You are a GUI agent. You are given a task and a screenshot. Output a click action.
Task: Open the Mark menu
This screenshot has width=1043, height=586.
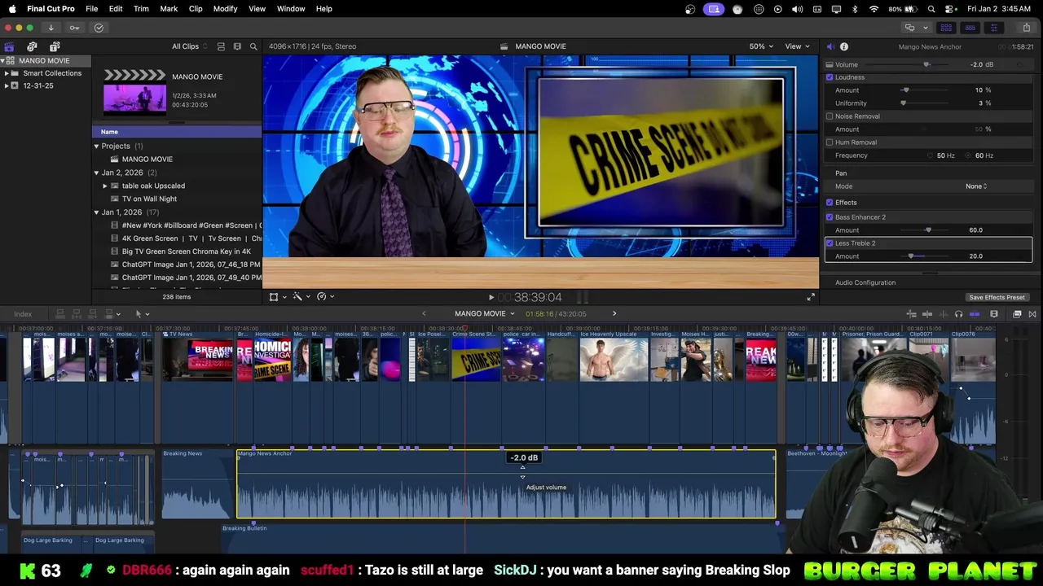(x=169, y=9)
